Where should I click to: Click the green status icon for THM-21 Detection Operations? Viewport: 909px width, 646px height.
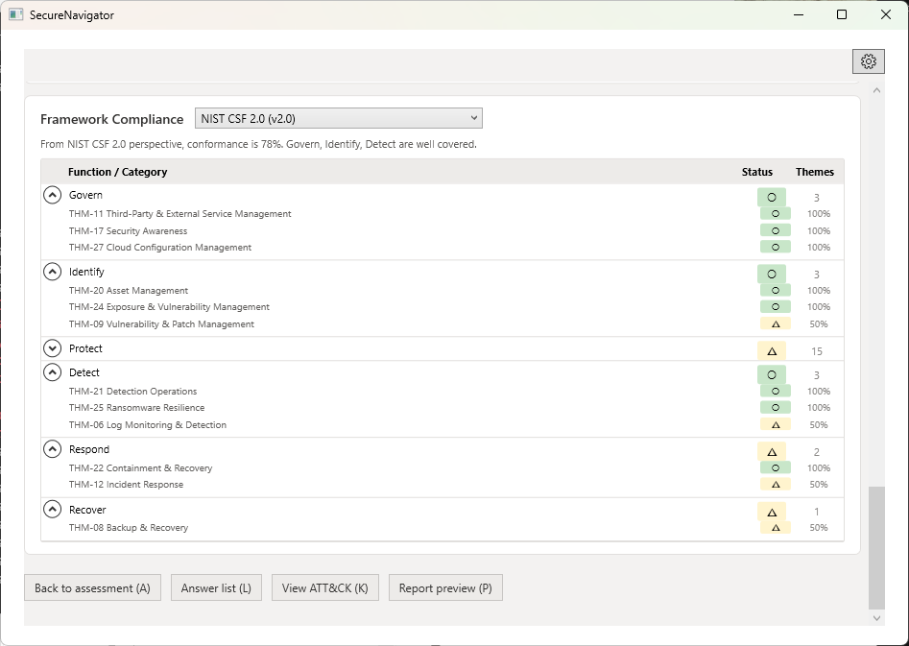point(774,391)
